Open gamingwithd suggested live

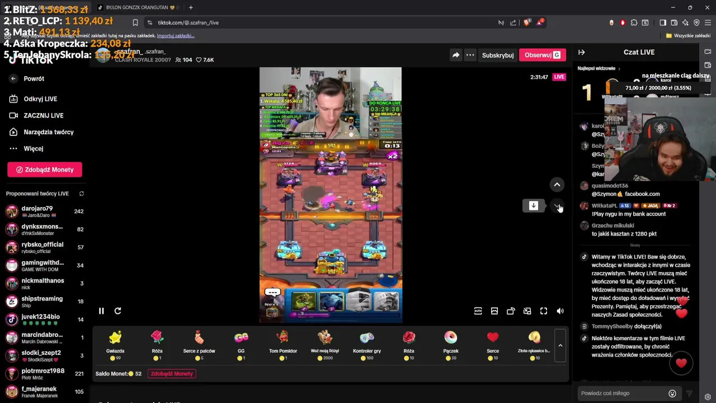[45, 265]
